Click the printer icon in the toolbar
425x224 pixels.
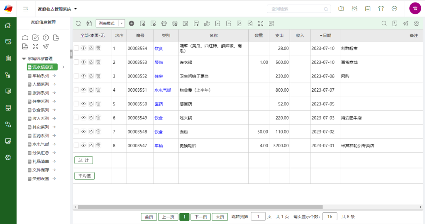pyautogui.click(x=164, y=24)
